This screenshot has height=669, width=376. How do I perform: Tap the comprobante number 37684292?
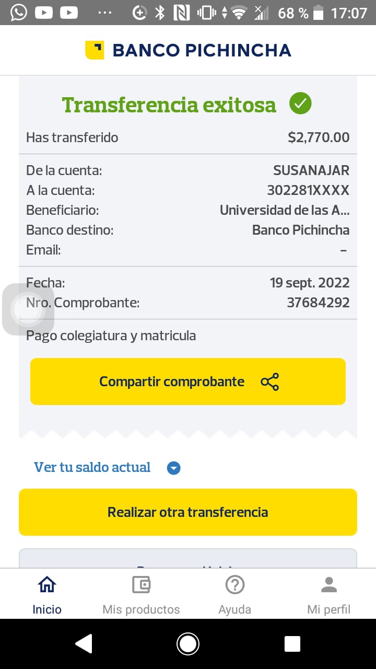[318, 303]
